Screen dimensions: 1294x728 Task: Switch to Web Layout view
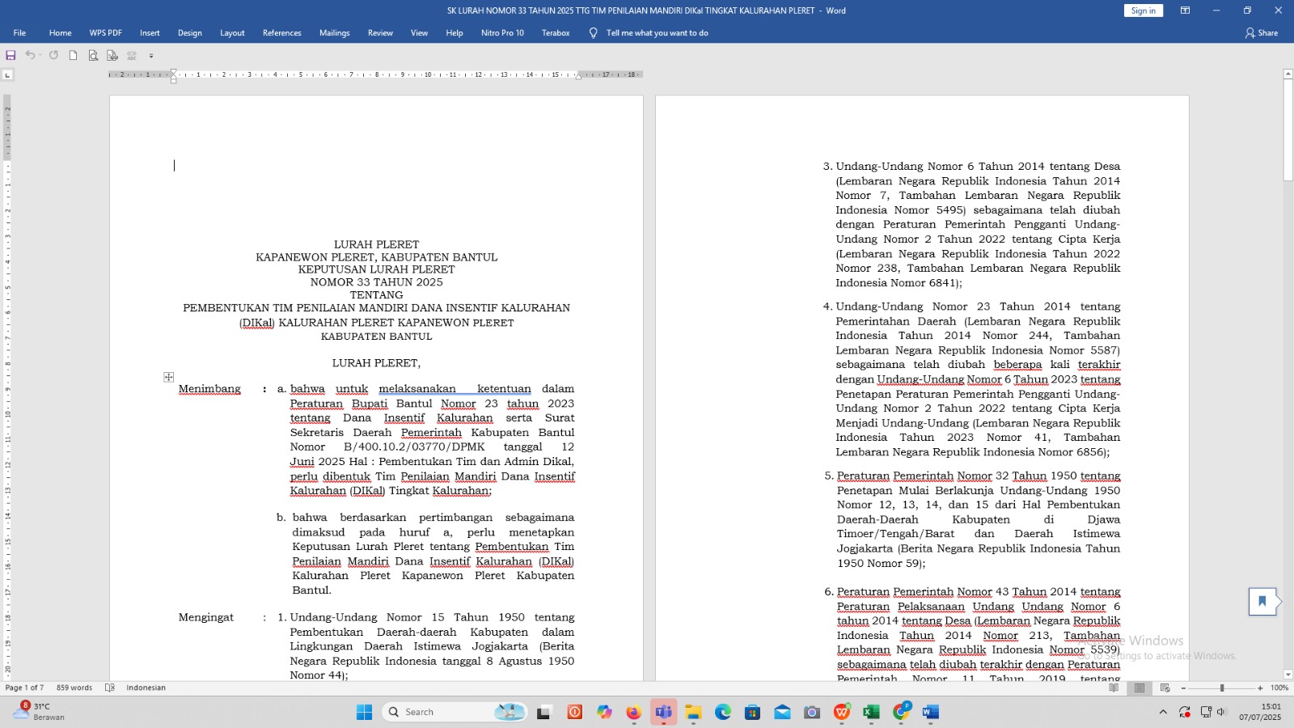[1165, 688]
